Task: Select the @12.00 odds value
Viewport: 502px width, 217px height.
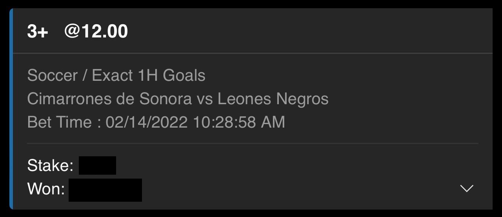Action: pos(96,31)
